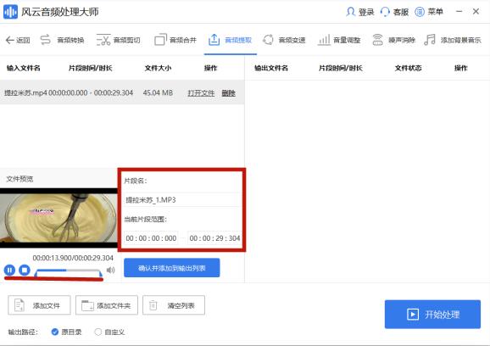Click the speaker volume icon
Image resolution: width=490 pixels, height=346 pixels.
[x=110, y=270]
